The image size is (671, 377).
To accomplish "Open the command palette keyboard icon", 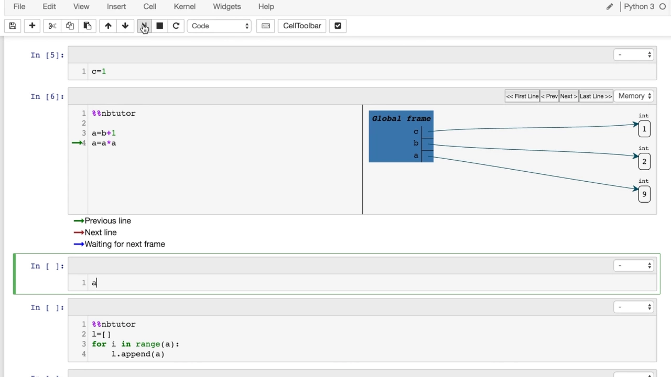I will pos(266,26).
